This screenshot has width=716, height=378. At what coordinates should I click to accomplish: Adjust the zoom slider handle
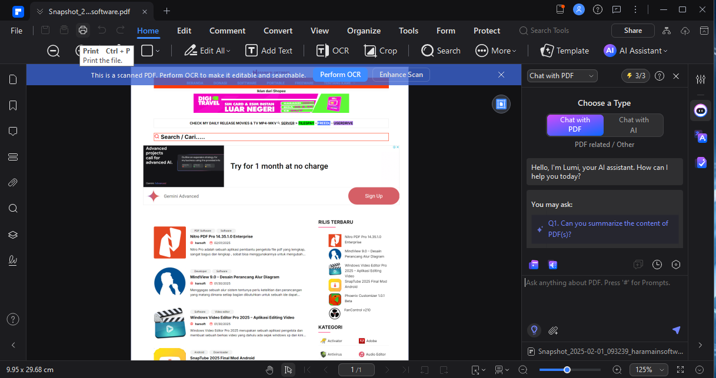(x=567, y=370)
